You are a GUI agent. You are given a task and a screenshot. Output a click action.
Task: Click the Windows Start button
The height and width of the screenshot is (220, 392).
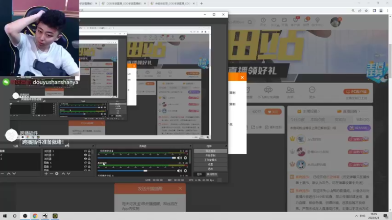(5, 216)
